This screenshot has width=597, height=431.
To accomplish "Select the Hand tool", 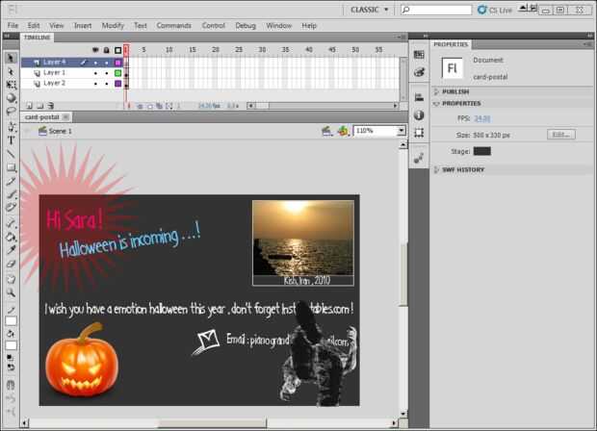I will 11,279.
